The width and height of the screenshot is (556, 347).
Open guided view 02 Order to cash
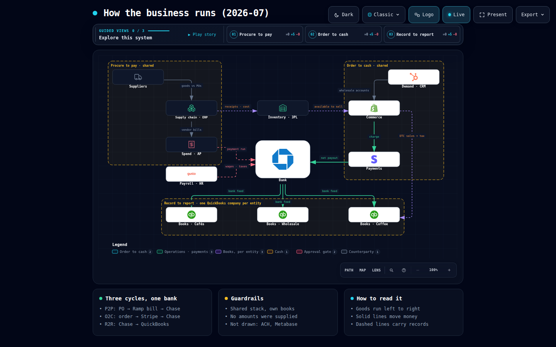pos(344,34)
